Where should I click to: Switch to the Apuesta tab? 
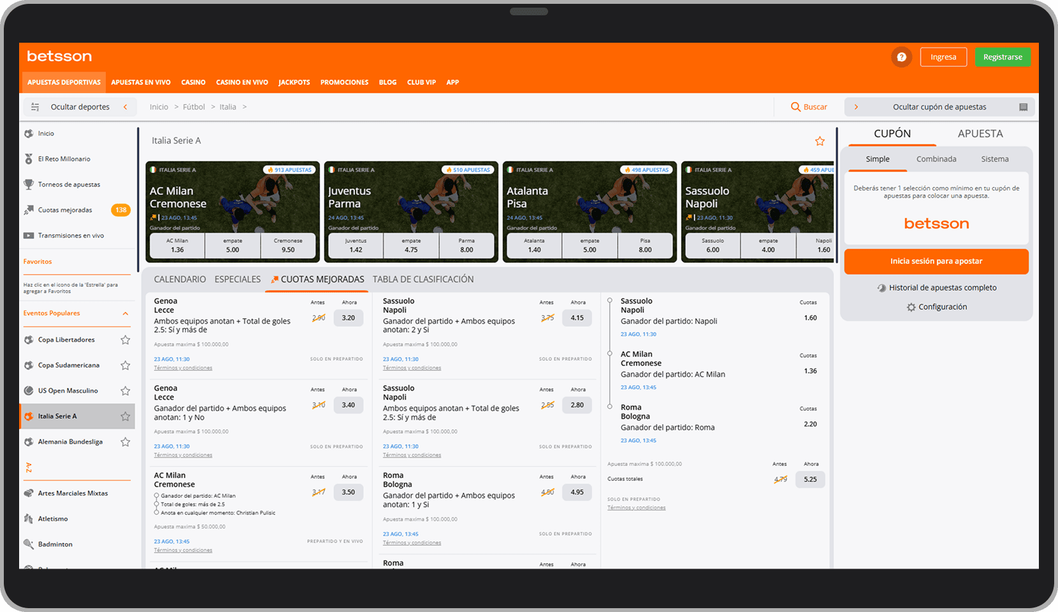980,134
